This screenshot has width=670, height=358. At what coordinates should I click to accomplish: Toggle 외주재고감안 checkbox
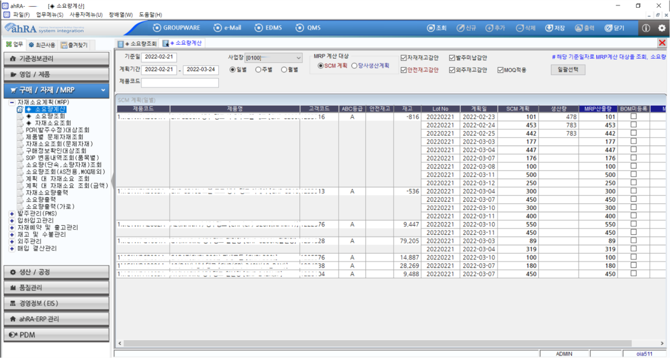click(452, 70)
